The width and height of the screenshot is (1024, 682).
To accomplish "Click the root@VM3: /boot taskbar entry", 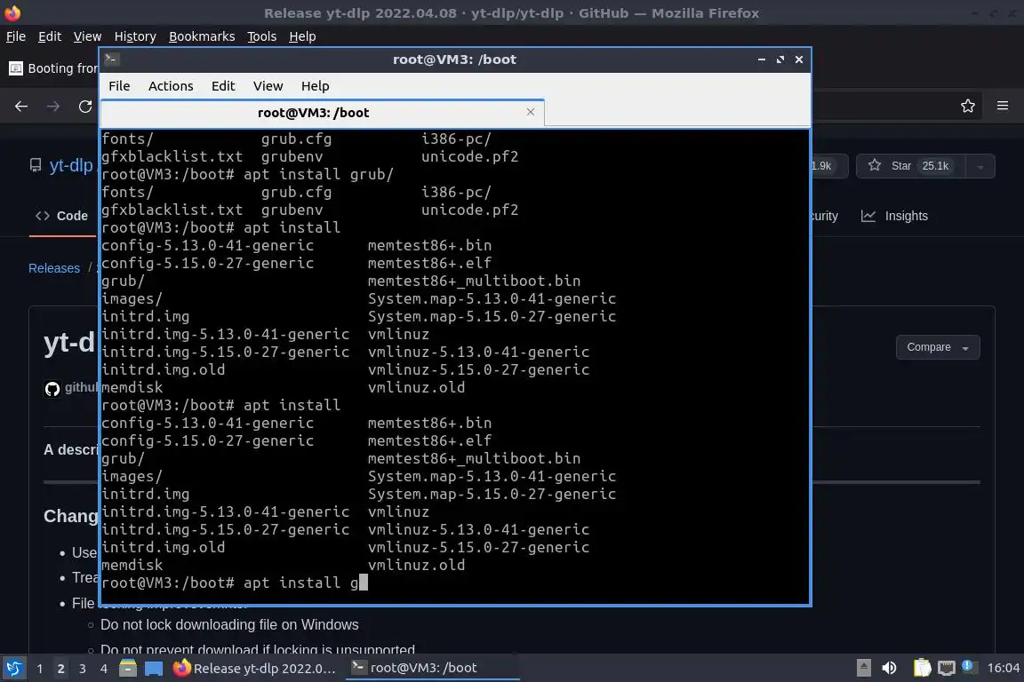I will (x=432, y=668).
